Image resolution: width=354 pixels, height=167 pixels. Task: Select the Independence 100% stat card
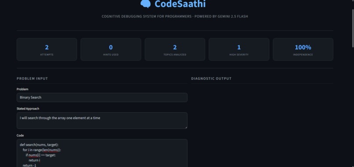(303, 50)
